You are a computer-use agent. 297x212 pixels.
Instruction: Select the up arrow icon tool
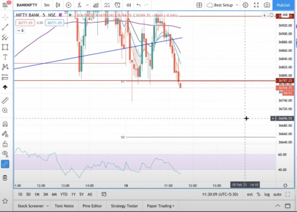(x=5, y=87)
